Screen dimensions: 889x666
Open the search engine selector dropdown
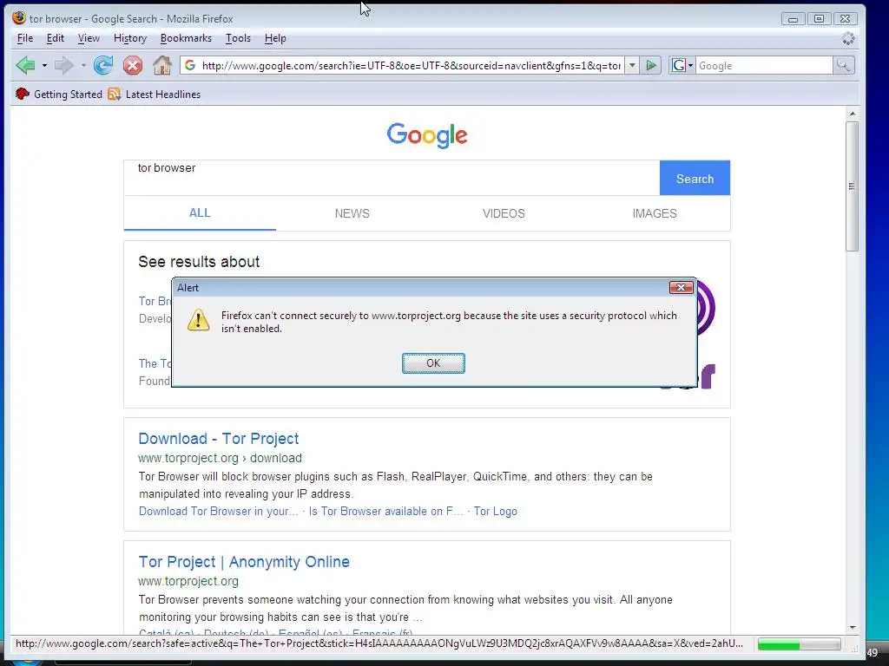click(x=682, y=66)
